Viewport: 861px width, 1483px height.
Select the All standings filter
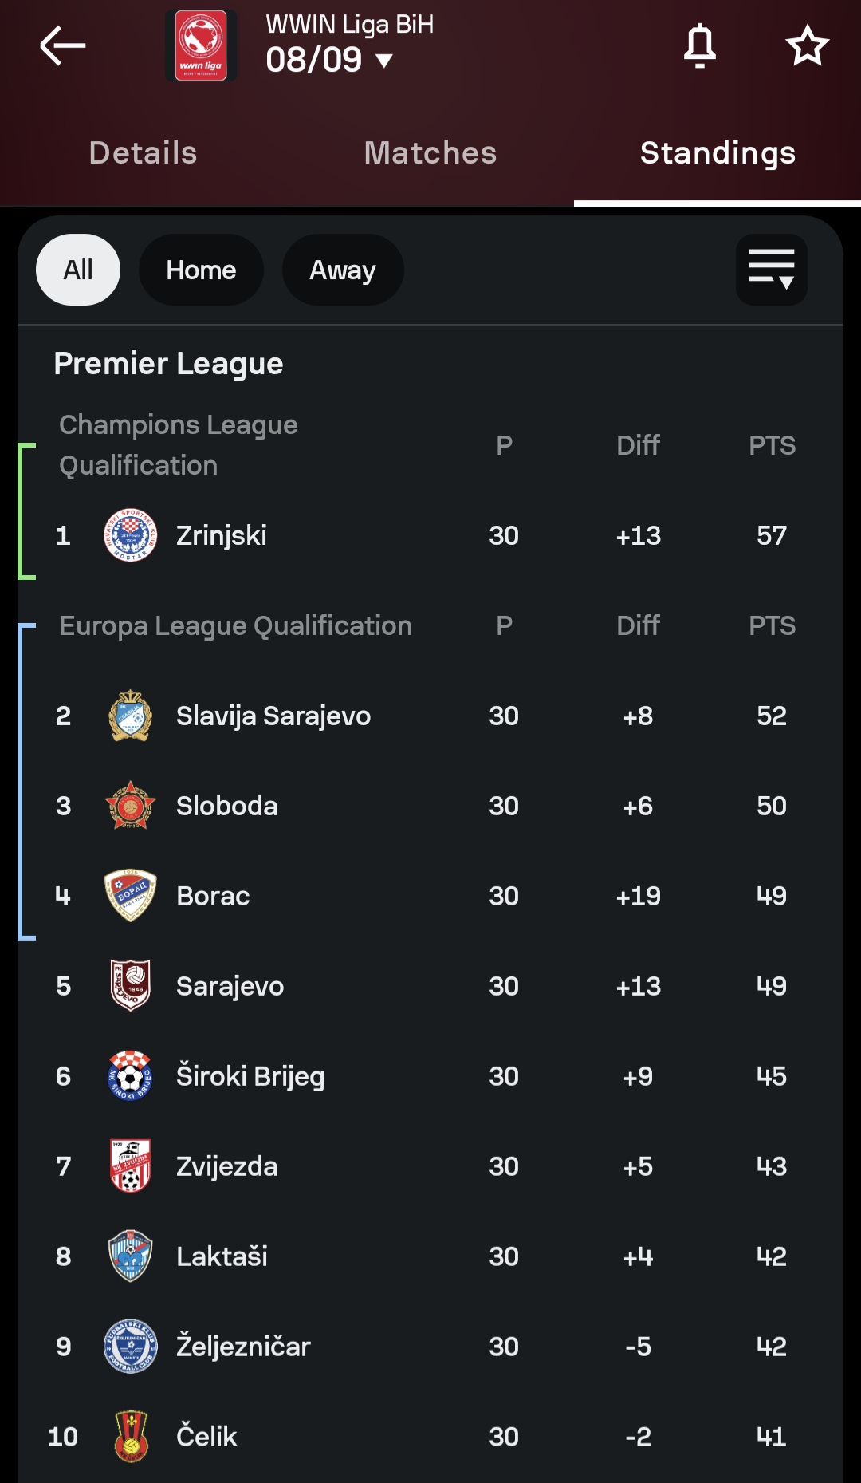pyautogui.click(x=78, y=270)
